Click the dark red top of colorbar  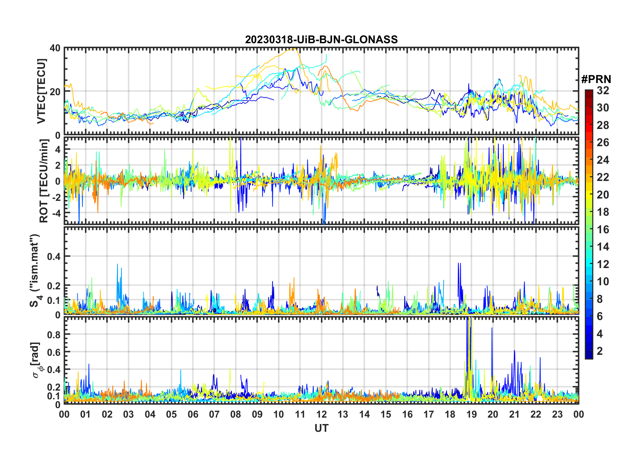pos(589,92)
